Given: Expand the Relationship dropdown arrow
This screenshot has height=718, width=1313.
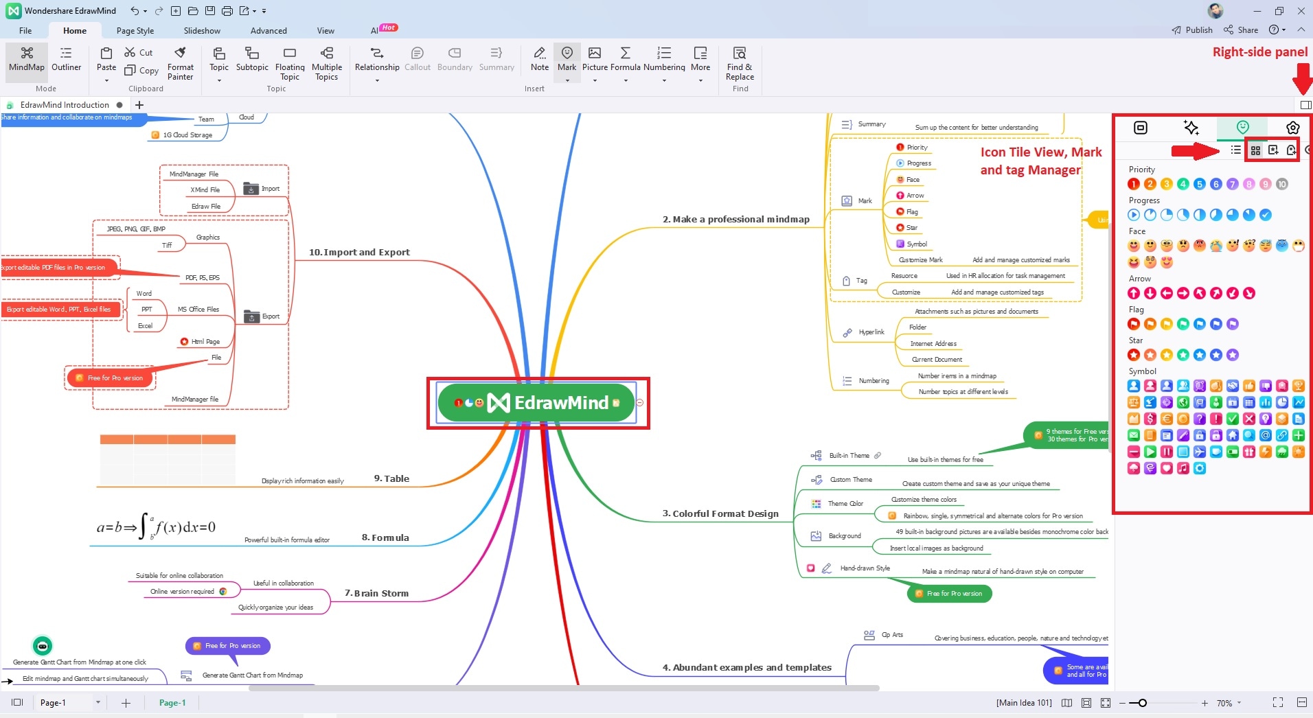Looking at the screenshot, I should [x=377, y=80].
